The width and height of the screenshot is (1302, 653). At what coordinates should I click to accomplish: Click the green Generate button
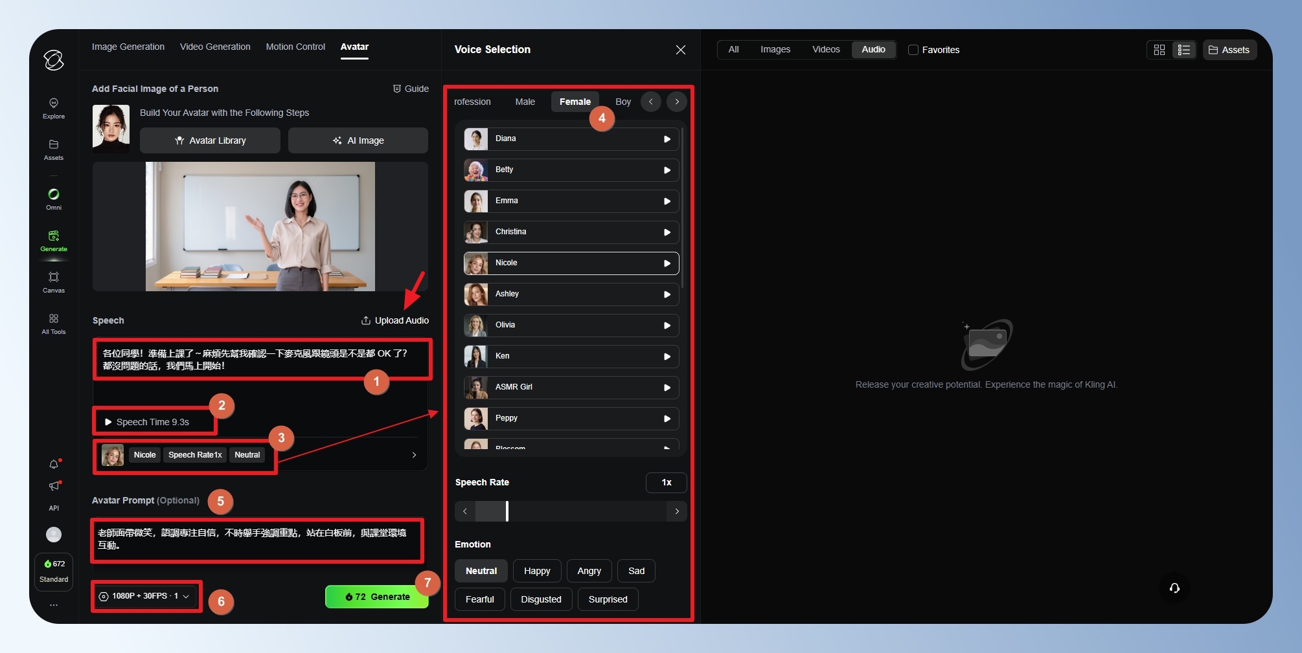coord(376,597)
